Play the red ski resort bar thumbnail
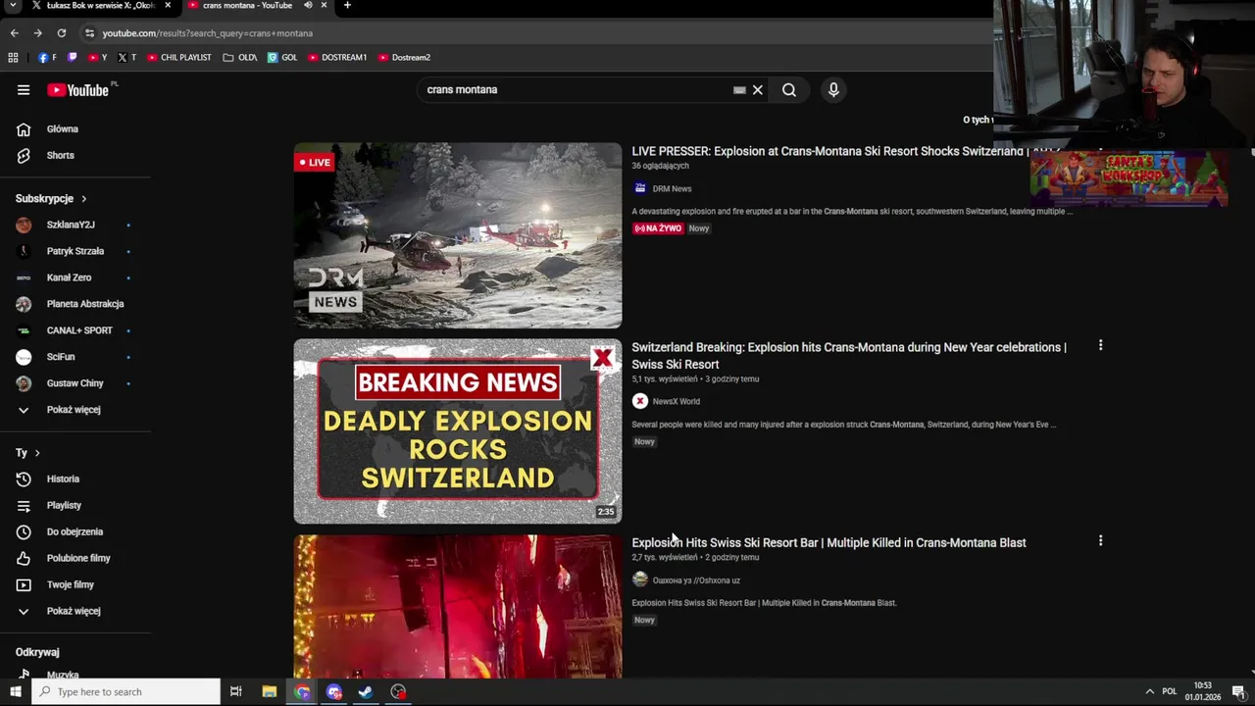Image resolution: width=1255 pixels, height=706 pixels. click(458, 606)
